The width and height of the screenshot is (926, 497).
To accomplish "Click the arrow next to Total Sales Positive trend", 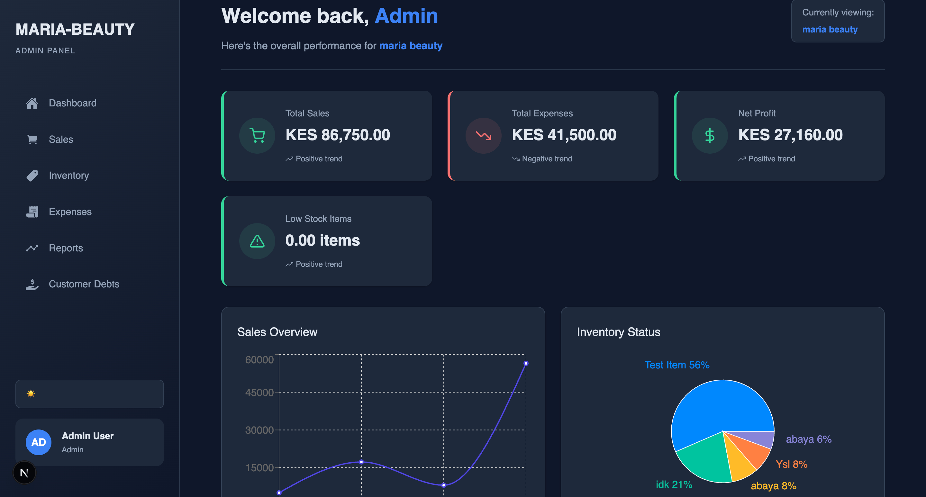I will [289, 159].
